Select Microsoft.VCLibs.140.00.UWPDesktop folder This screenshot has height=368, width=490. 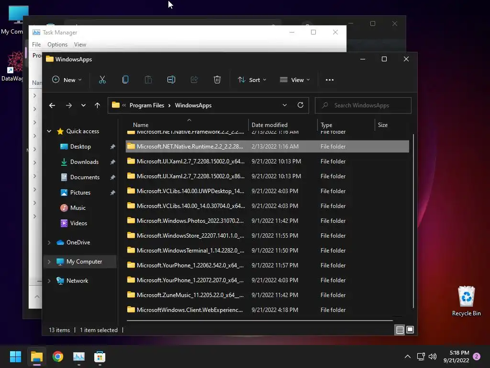(267, 191)
